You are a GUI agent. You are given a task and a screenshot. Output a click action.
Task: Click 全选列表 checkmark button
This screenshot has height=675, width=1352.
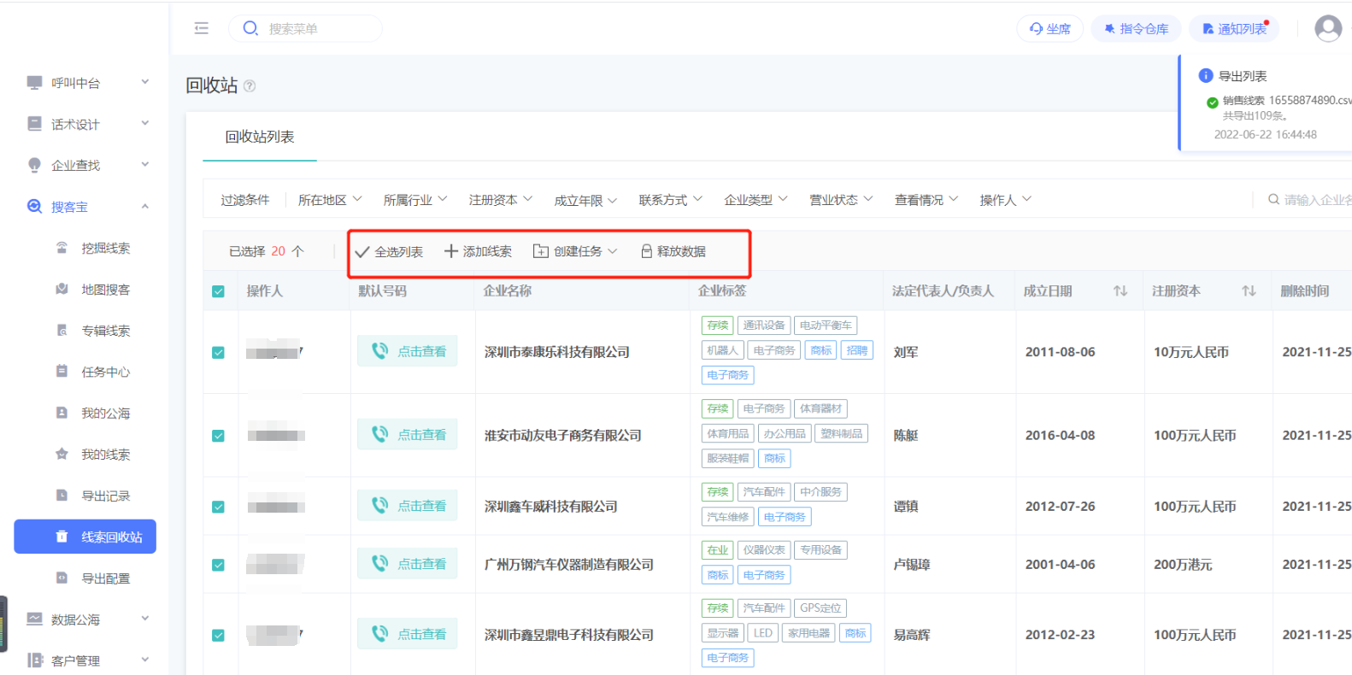389,251
